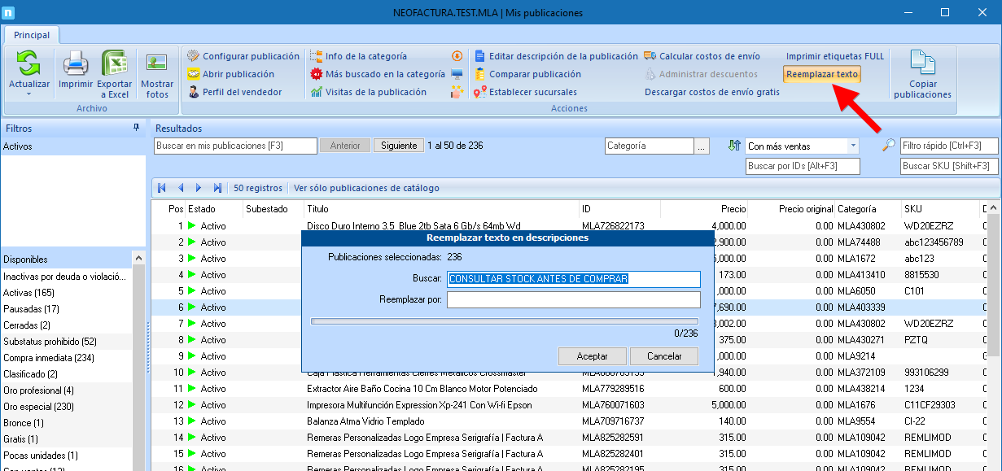The height and width of the screenshot is (471, 1002).
Task: Click Ver sólo publicaciones de catálogo
Action: tap(366, 188)
